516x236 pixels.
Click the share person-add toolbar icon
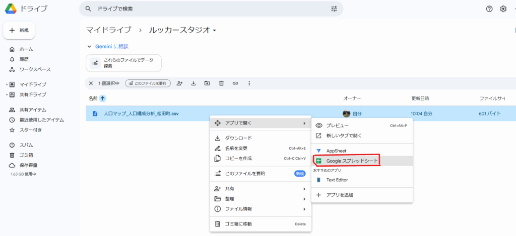tap(179, 83)
